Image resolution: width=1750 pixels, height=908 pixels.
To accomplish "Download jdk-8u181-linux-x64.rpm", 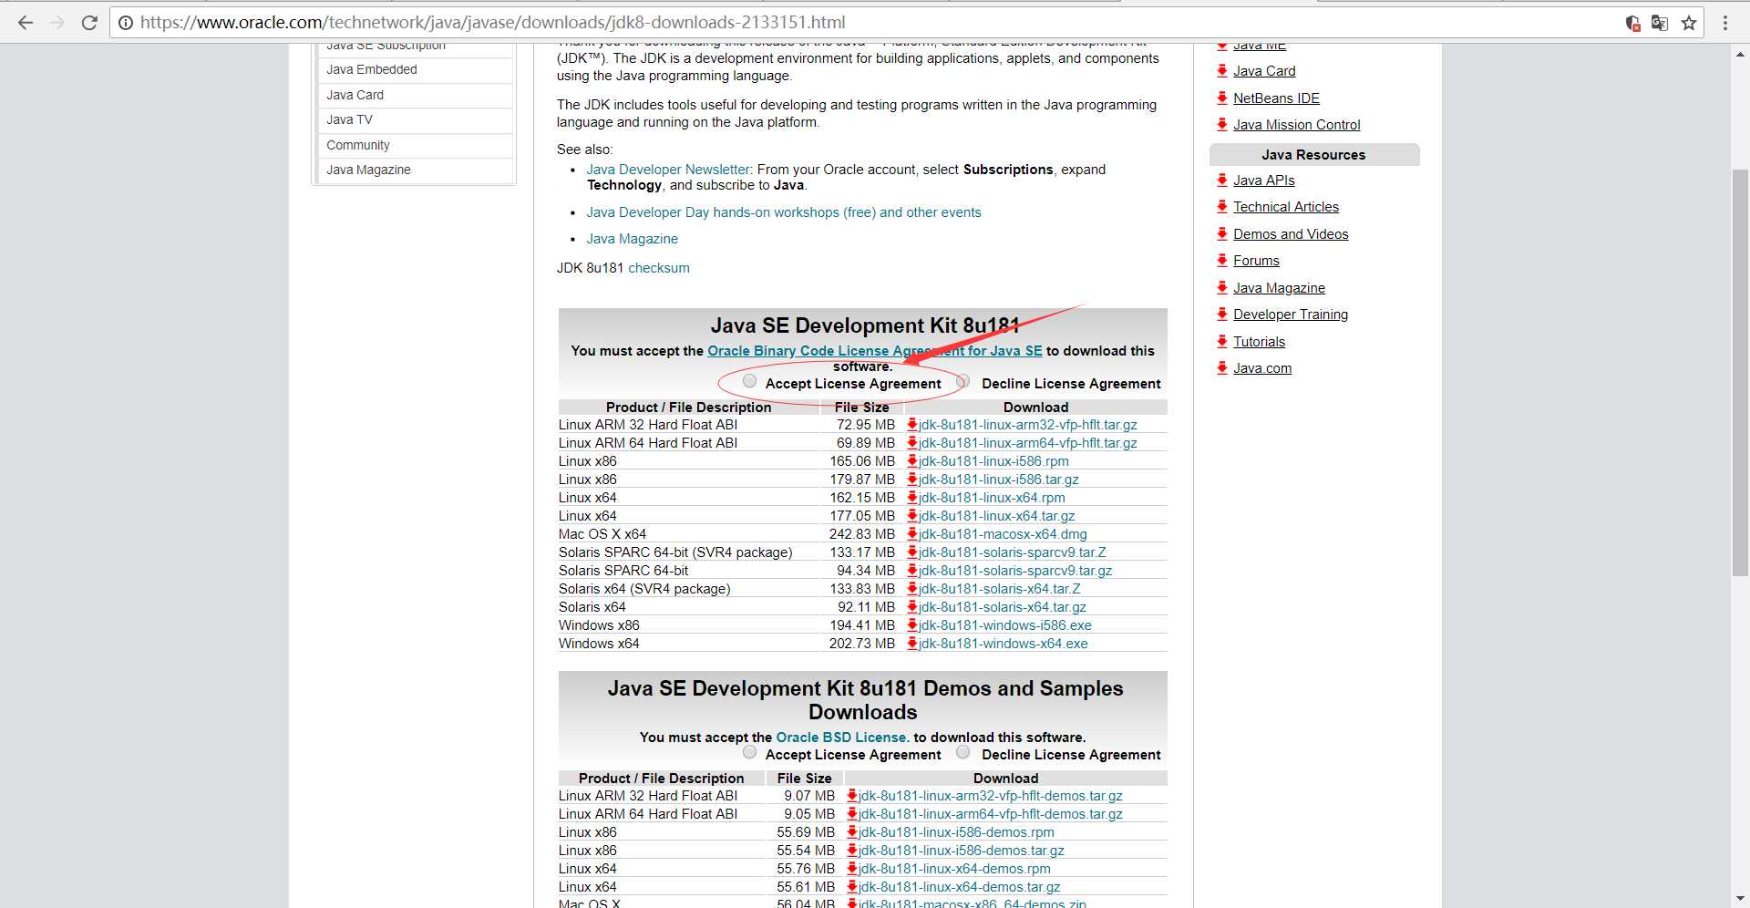I will click(992, 498).
